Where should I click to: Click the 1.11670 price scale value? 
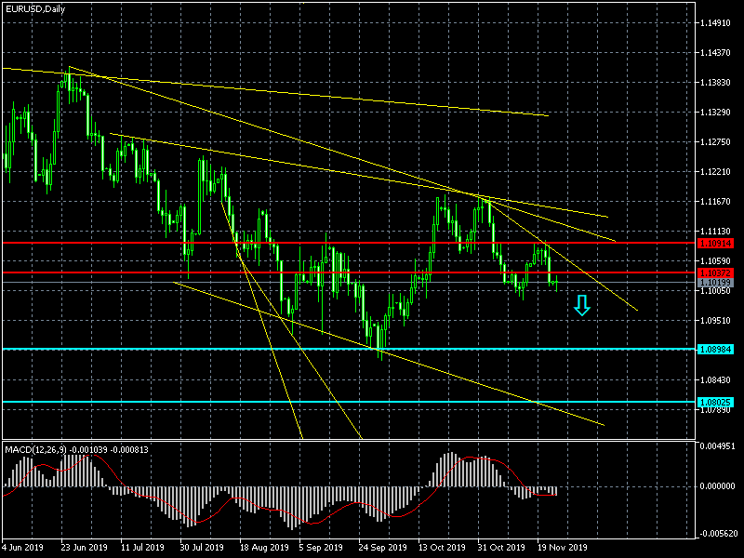(715, 202)
